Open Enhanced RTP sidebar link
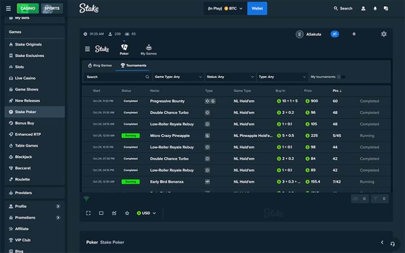This screenshot has height=253, width=405. point(35,134)
